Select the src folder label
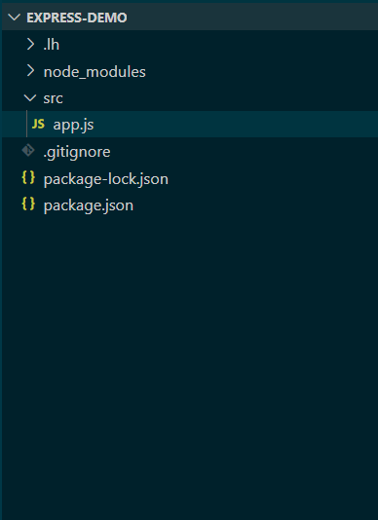 point(54,98)
